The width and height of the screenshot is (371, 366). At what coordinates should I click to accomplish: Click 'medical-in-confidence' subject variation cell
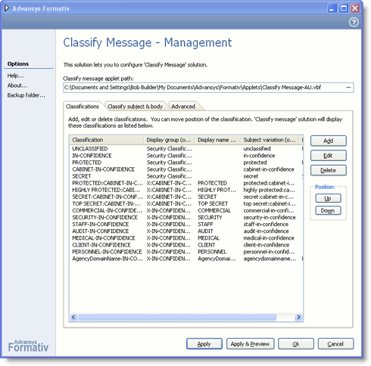[269, 238]
